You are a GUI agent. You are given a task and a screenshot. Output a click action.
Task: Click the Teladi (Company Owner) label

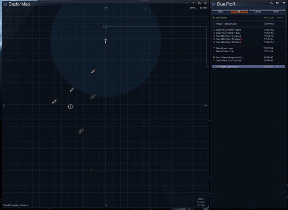pyautogui.click(x=16, y=205)
